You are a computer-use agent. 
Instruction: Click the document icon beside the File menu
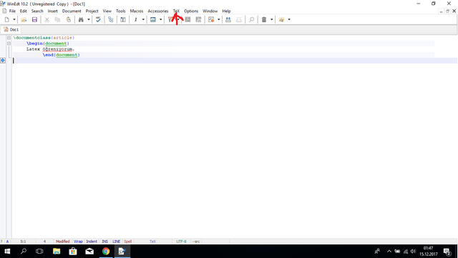(x=4, y=11)
